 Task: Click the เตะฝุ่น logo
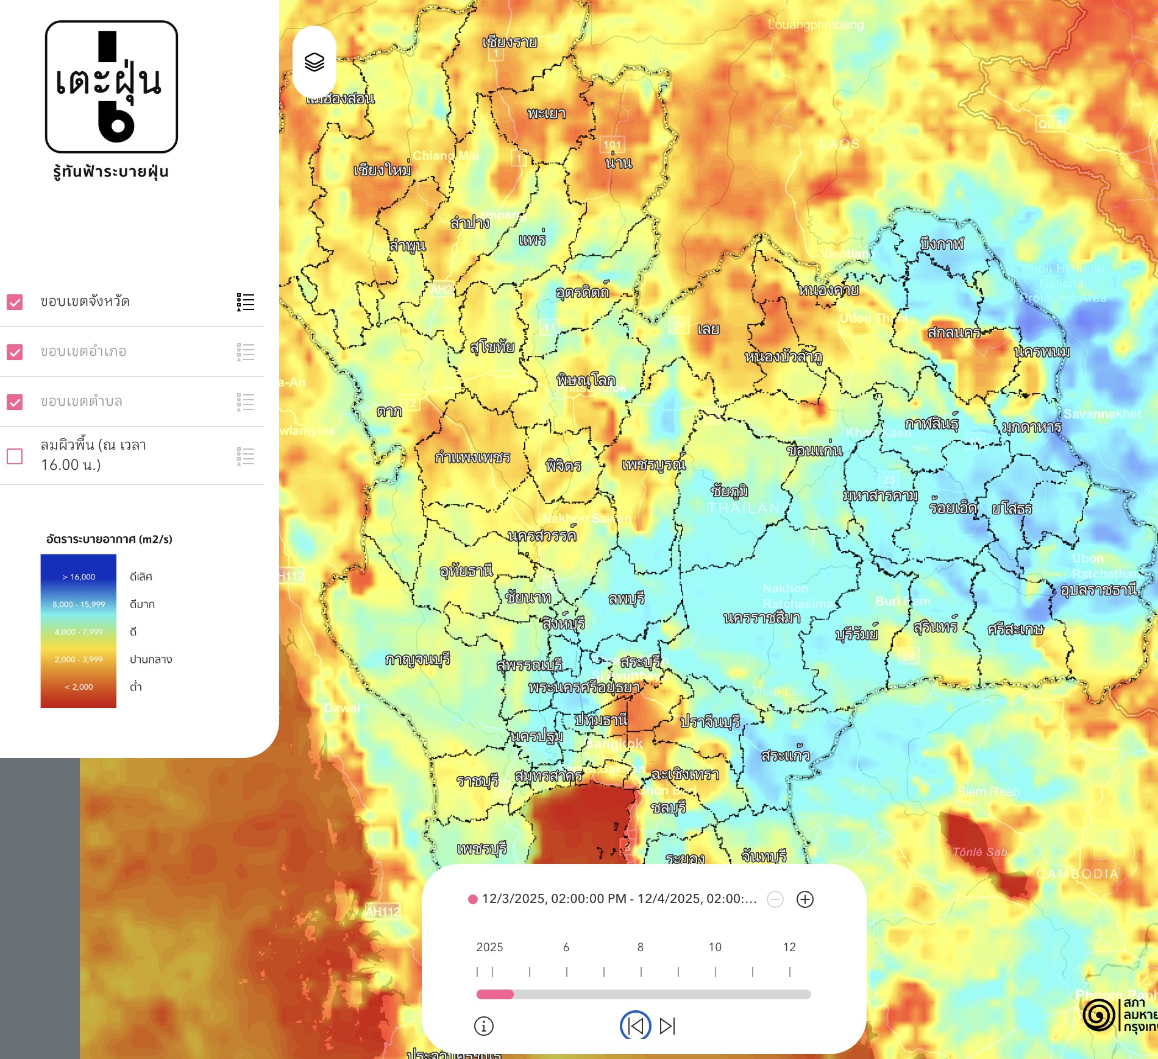(112, 87)
